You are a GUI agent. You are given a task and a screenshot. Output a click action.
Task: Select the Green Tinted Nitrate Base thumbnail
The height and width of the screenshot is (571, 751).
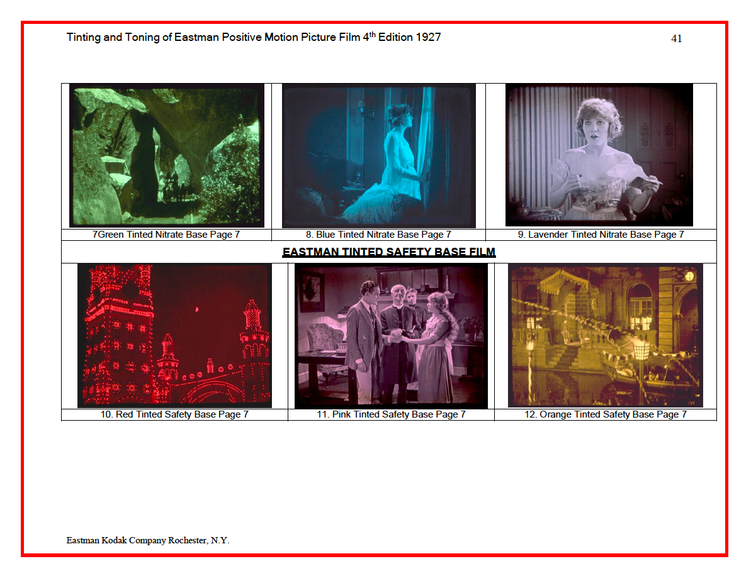[x=167, y=154]
